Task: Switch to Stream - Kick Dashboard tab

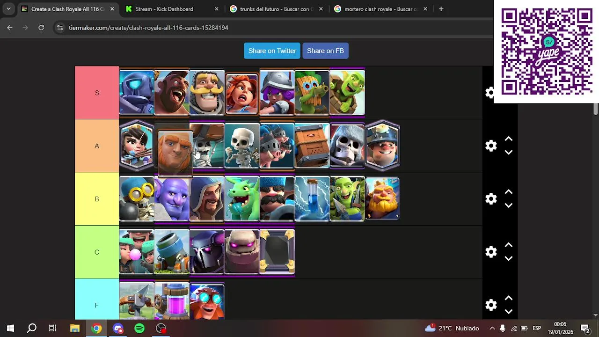Action: (164, 9)
